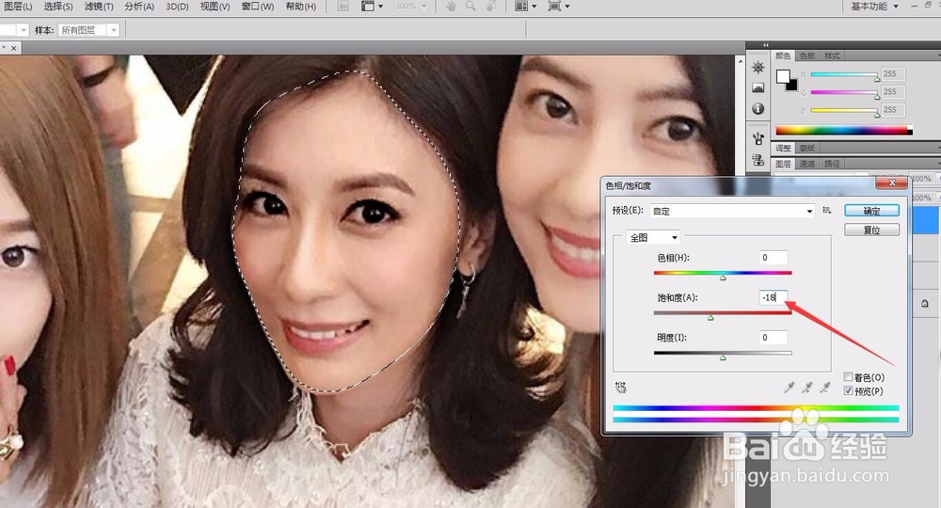Switch to the 通道 channels tab
Viewport: 941px width, 508px height.
[x=807, y=163]
